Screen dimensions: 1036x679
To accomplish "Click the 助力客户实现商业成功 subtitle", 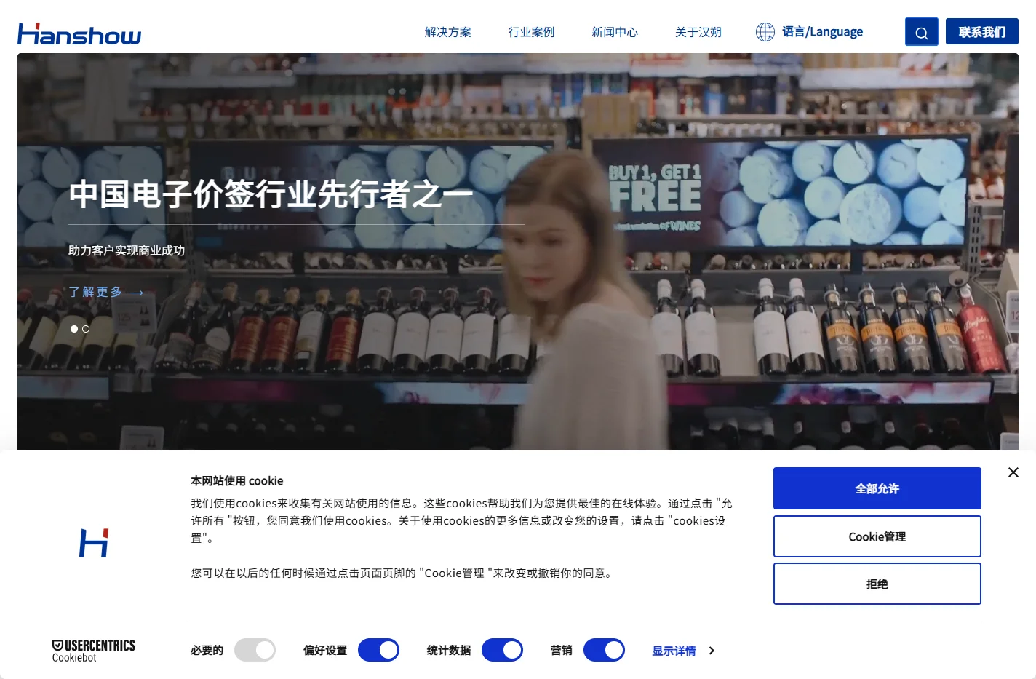I will [127, 250].
